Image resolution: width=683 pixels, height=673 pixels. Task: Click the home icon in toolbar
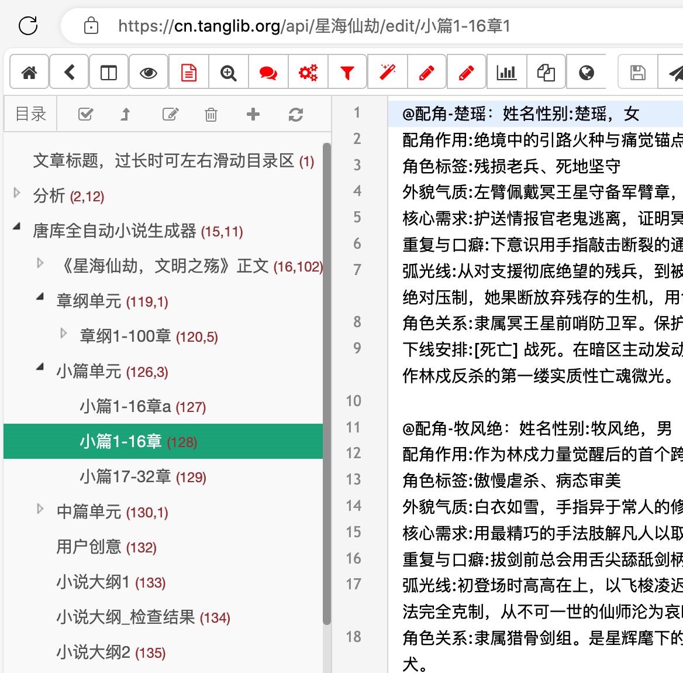(x=29, y=73)
